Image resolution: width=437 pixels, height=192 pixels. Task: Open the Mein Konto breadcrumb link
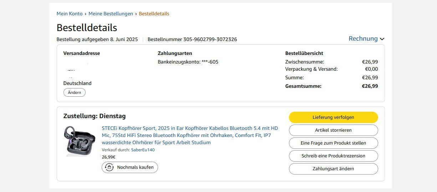coord(70,14)
